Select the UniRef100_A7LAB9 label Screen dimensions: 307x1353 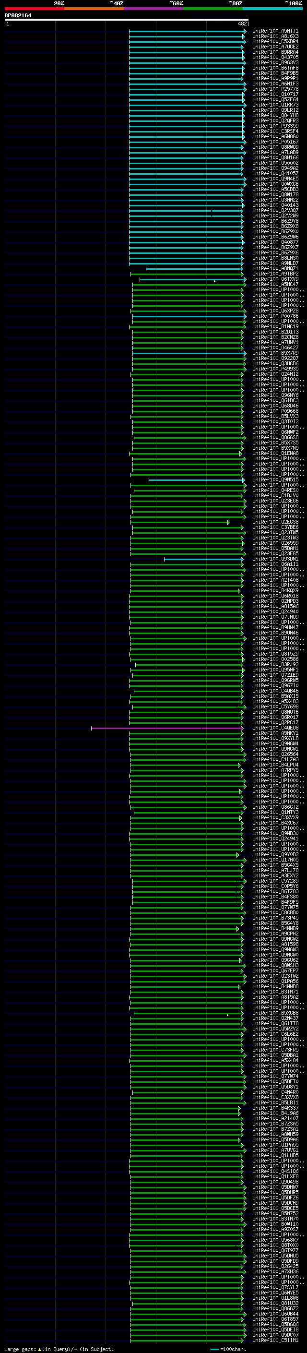pyautogui.click(x=275, y=153)
